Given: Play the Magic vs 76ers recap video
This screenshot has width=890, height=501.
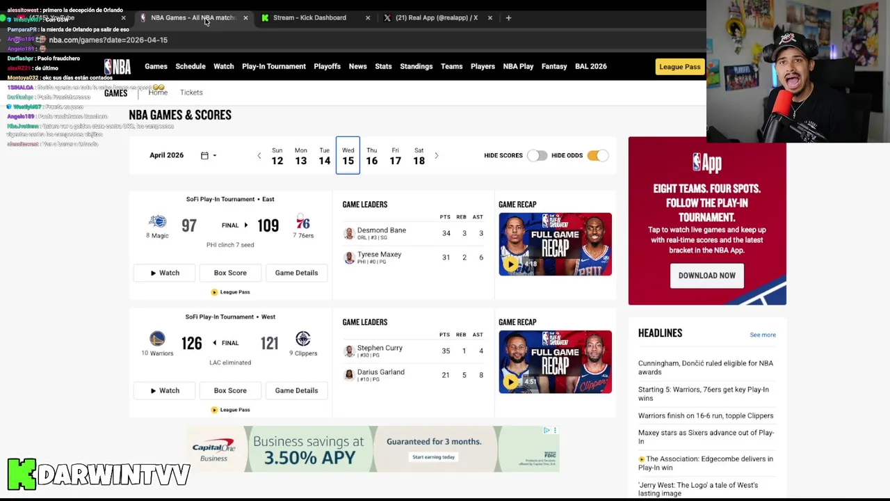Looking at the screenshot, I should 511,264.
